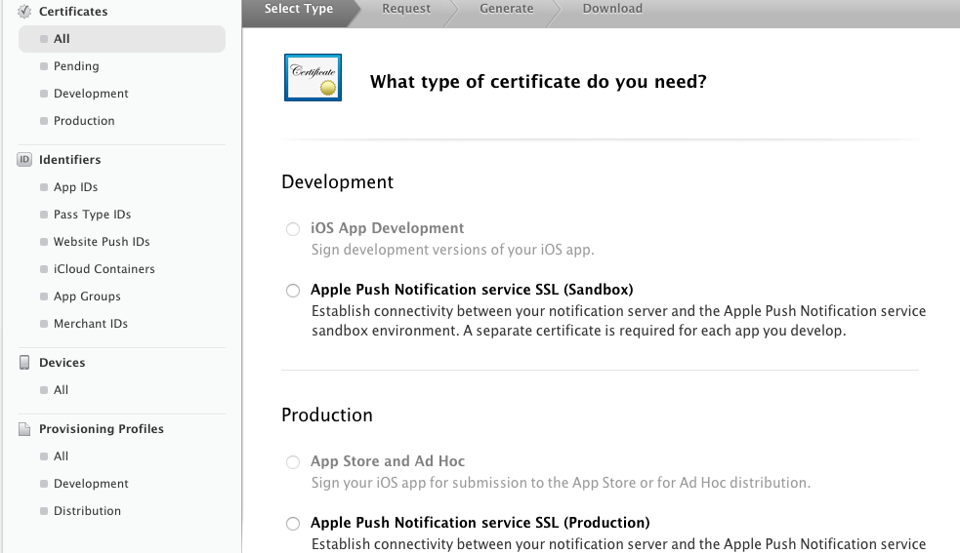Click the Development section heading in main pane

337,181
